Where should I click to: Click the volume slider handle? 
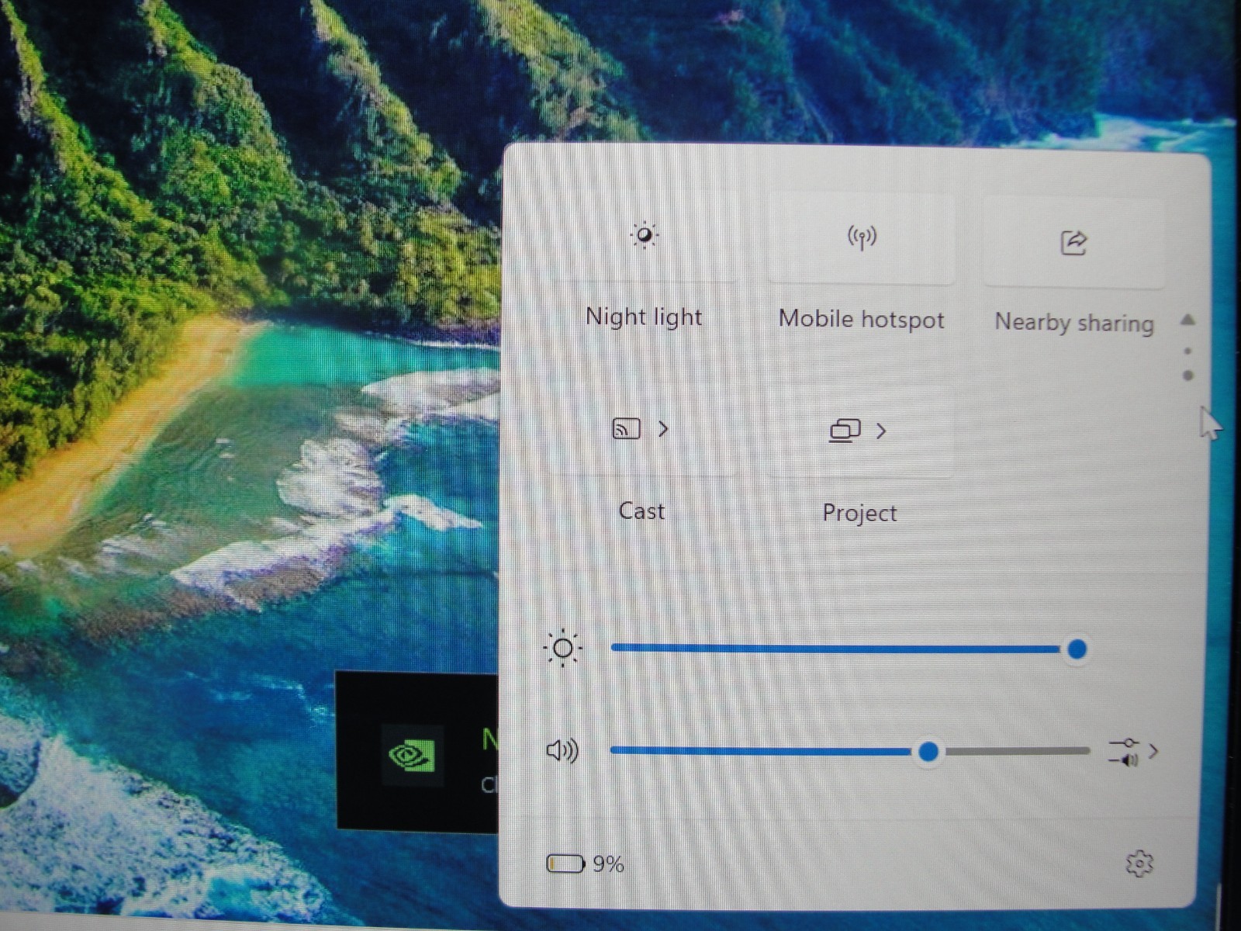pyautogui.click(x=928, y=751)
